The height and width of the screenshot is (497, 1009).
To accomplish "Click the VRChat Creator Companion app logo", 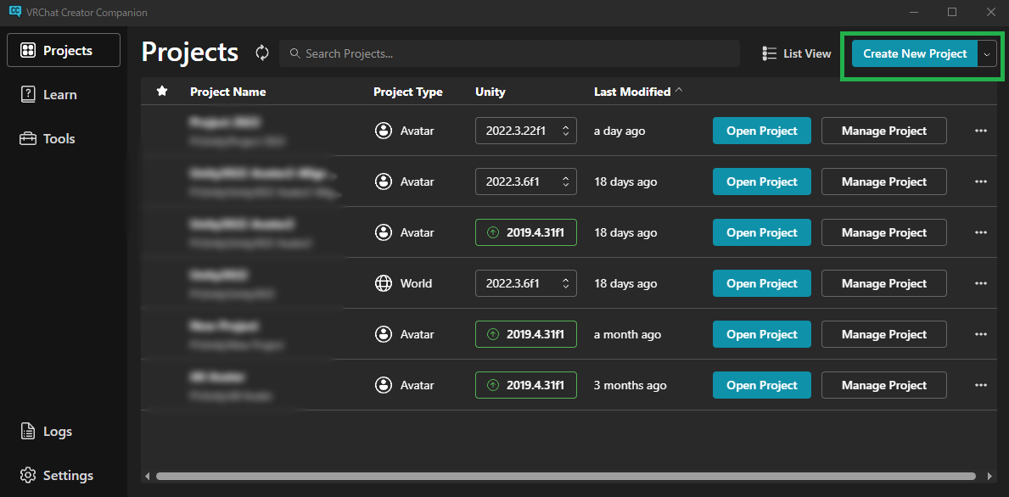I will 14,12.
